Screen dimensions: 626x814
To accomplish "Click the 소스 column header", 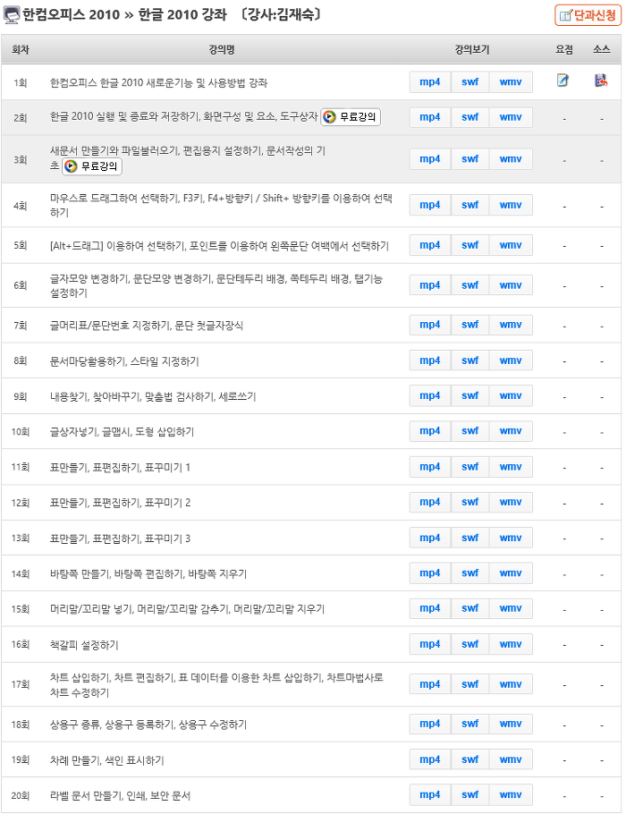I will (601, 50).
